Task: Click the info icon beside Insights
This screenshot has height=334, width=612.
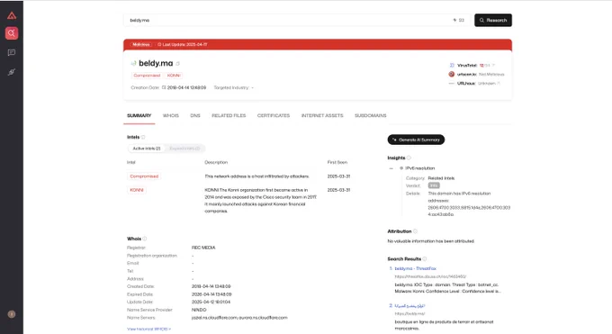Action: pyautogui.click(x=409, y=158)
